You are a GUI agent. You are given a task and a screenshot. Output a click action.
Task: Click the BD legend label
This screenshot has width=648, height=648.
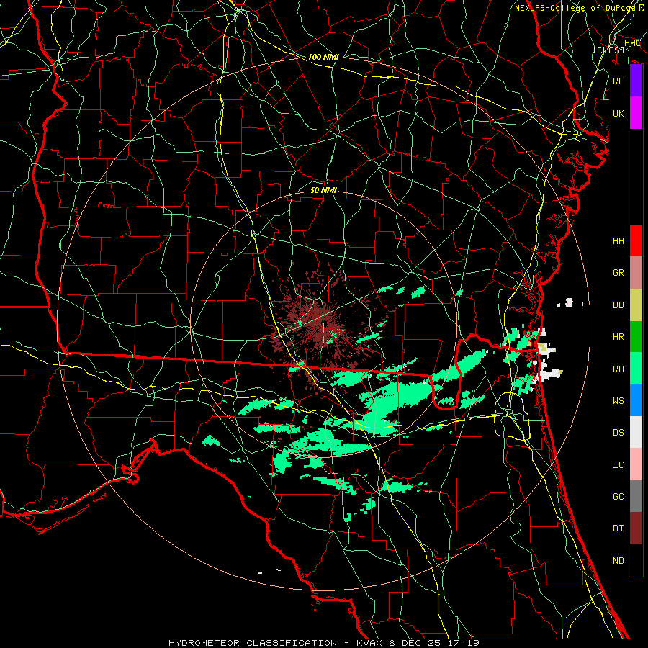pyautogui.click(x=618, y=305)
